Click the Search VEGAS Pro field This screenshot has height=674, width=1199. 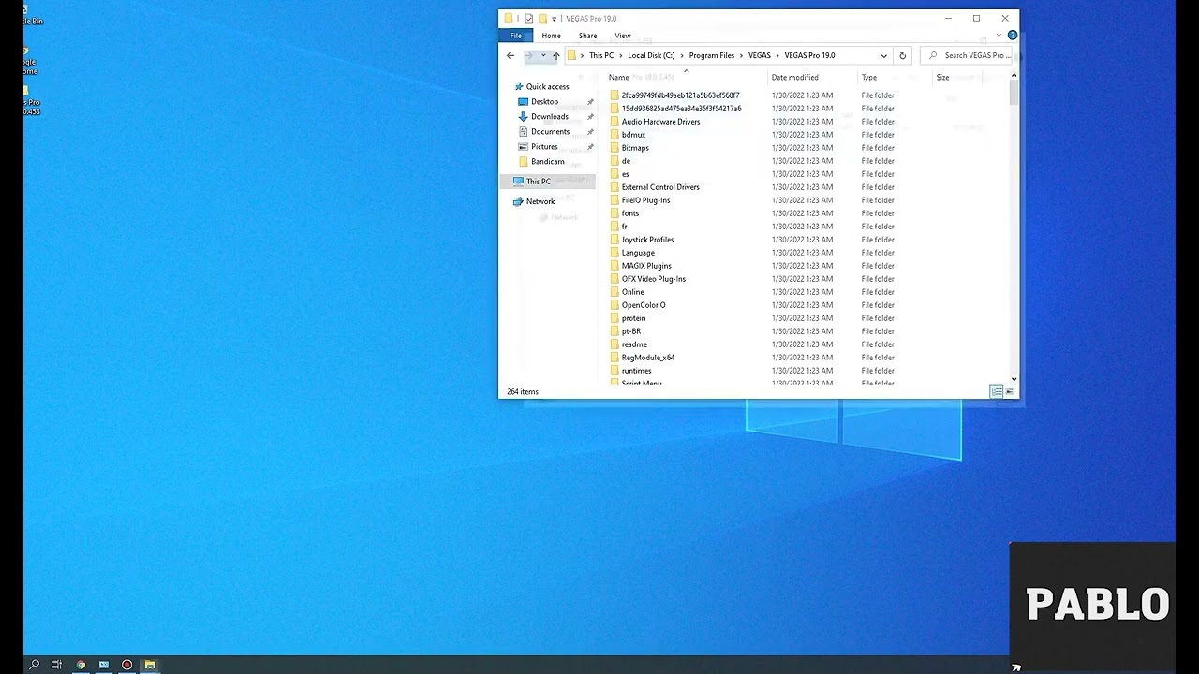click(969, 55)
